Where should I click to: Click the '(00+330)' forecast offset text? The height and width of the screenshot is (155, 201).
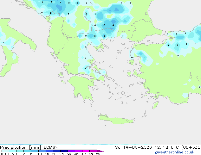[x=191, y=147]
